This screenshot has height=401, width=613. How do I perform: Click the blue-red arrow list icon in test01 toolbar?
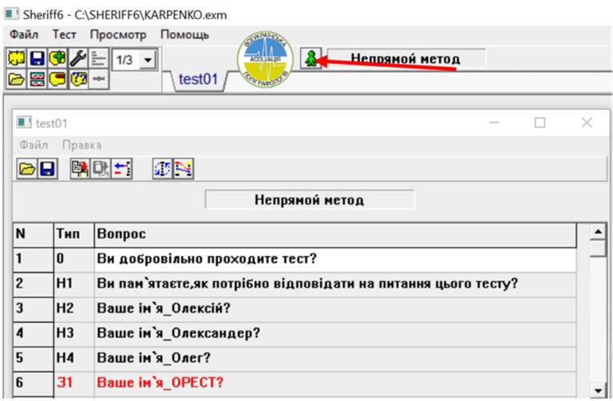pyautogui.click(x=121, y=168)
